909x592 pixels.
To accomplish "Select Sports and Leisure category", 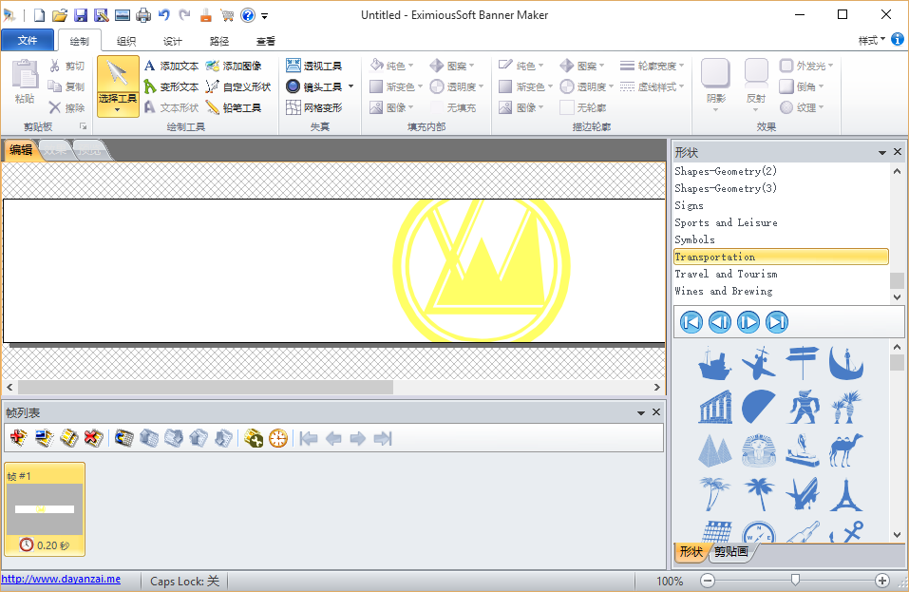I will click(x=781, y=222).
